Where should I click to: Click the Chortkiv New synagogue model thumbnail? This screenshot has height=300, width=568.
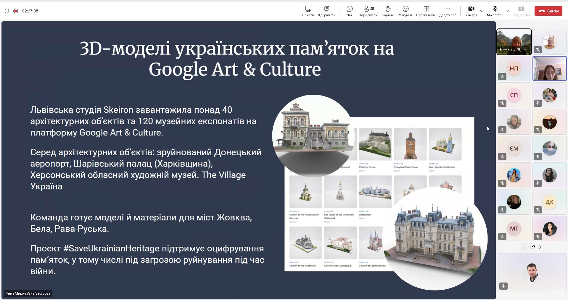click(x=340, y=243)
